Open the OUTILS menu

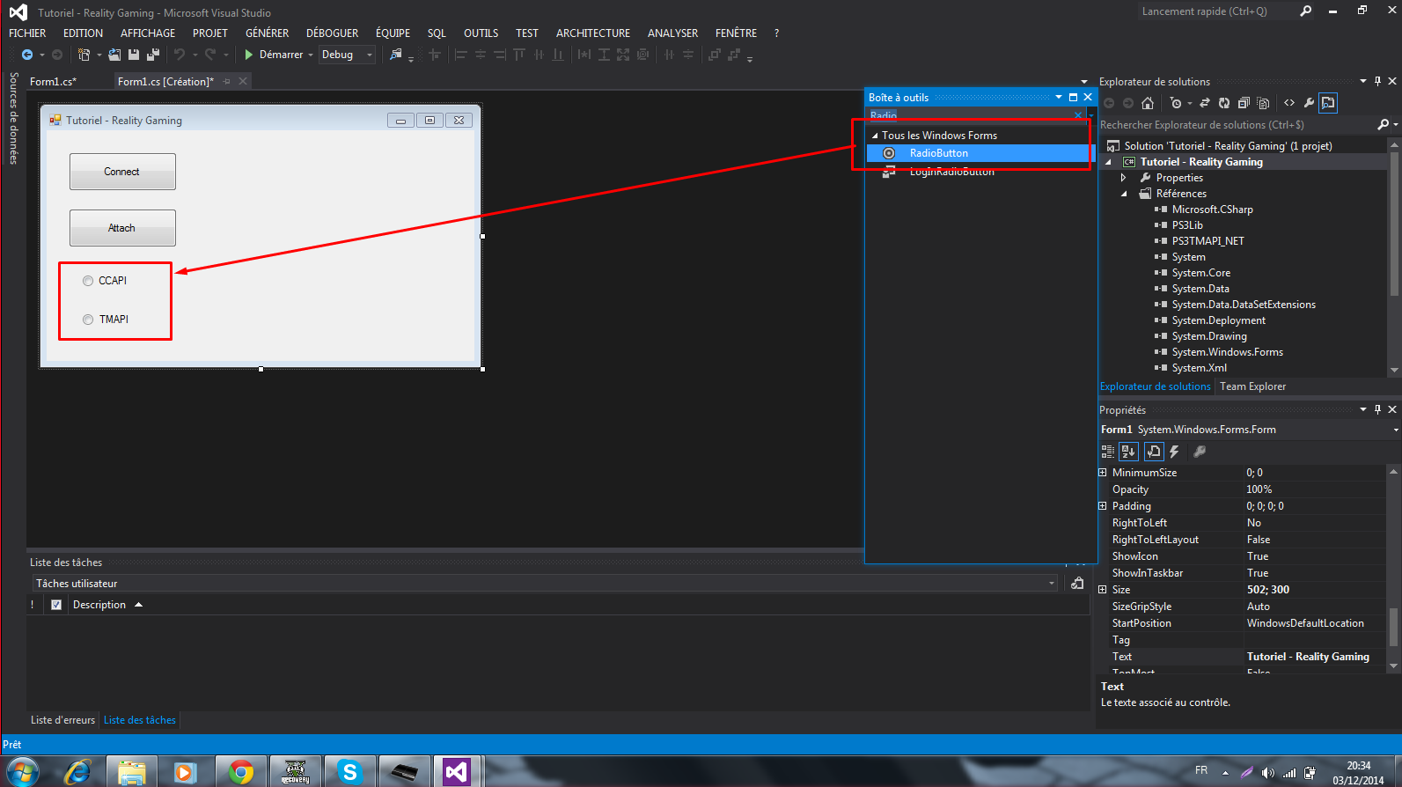pos(481,33)
